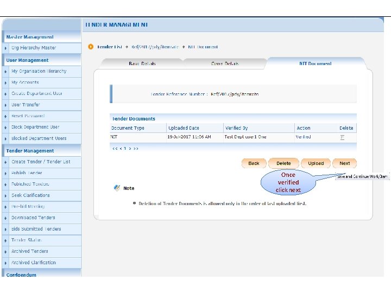Image resolution: width=391 pixels, height=293 pixels.
Task: Click the uploaded date 19-Jul-2017 11:06 AM
Action: 189,137
